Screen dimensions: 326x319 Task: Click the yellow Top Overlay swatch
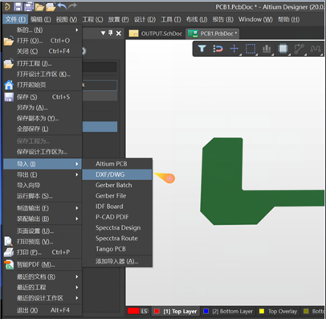coord(262,311)
